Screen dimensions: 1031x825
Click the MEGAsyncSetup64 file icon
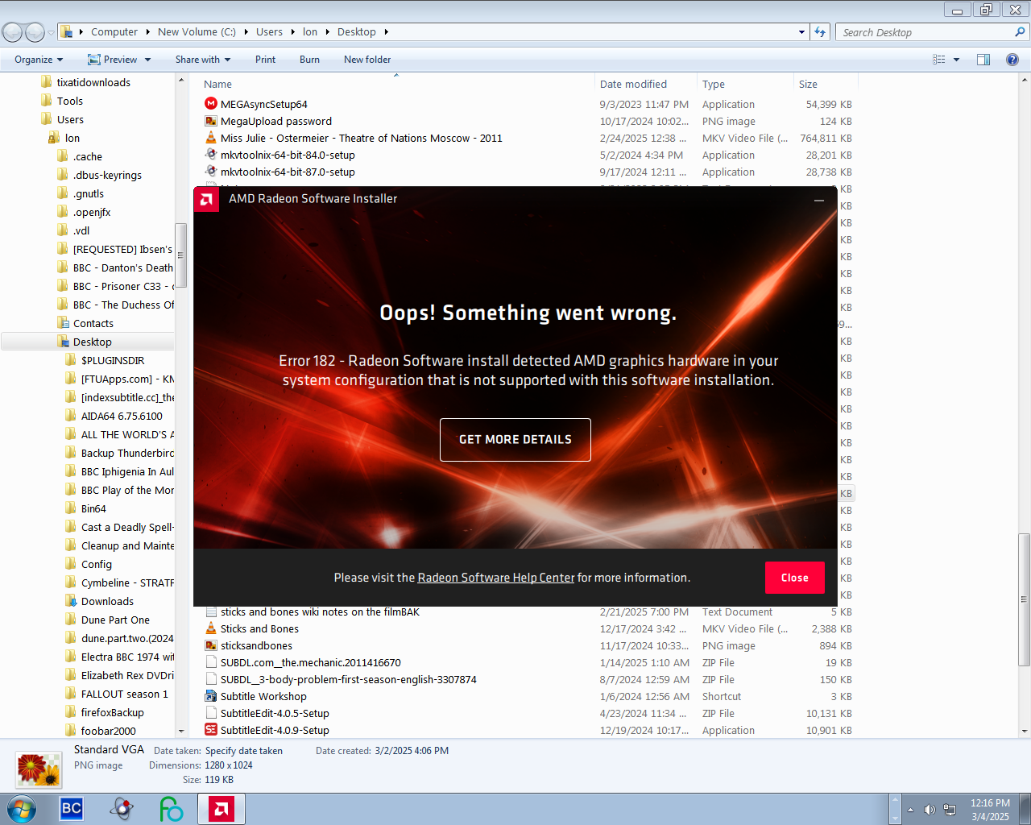(x=211, y=104)
